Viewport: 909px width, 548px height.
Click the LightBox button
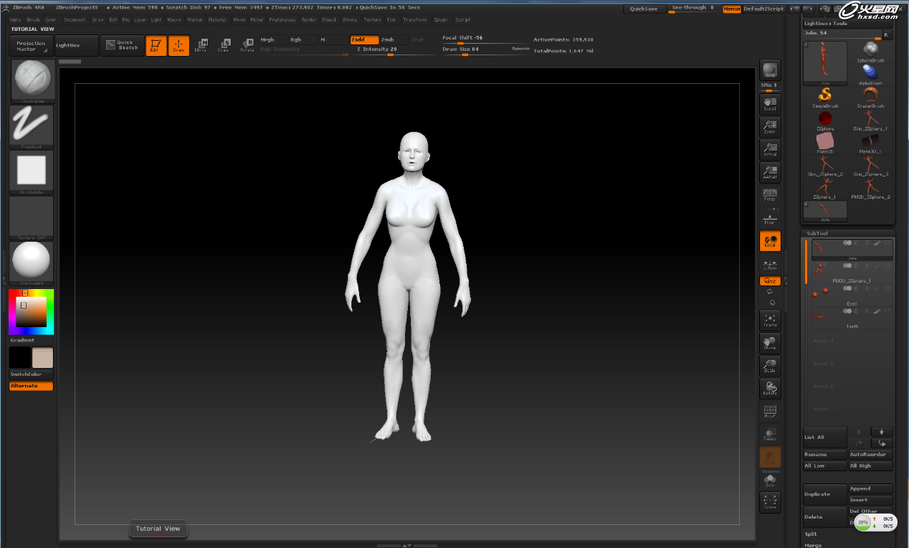[77, 45]
